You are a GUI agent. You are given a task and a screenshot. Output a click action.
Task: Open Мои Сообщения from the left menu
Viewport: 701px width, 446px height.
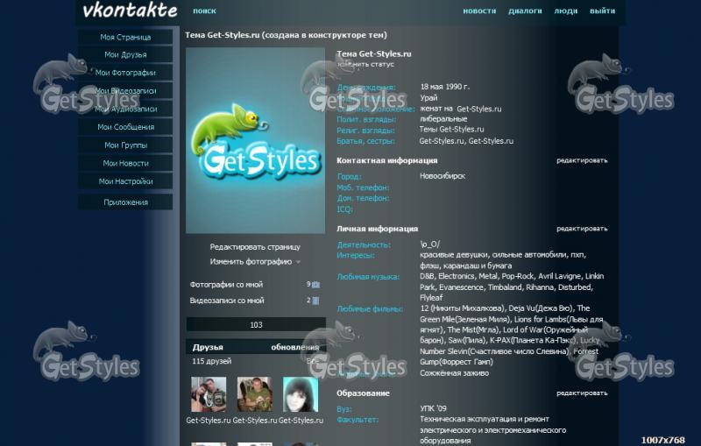(125, 127)
